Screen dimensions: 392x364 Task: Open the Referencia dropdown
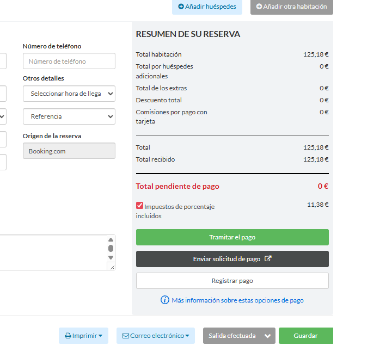(x=69, y=116)
